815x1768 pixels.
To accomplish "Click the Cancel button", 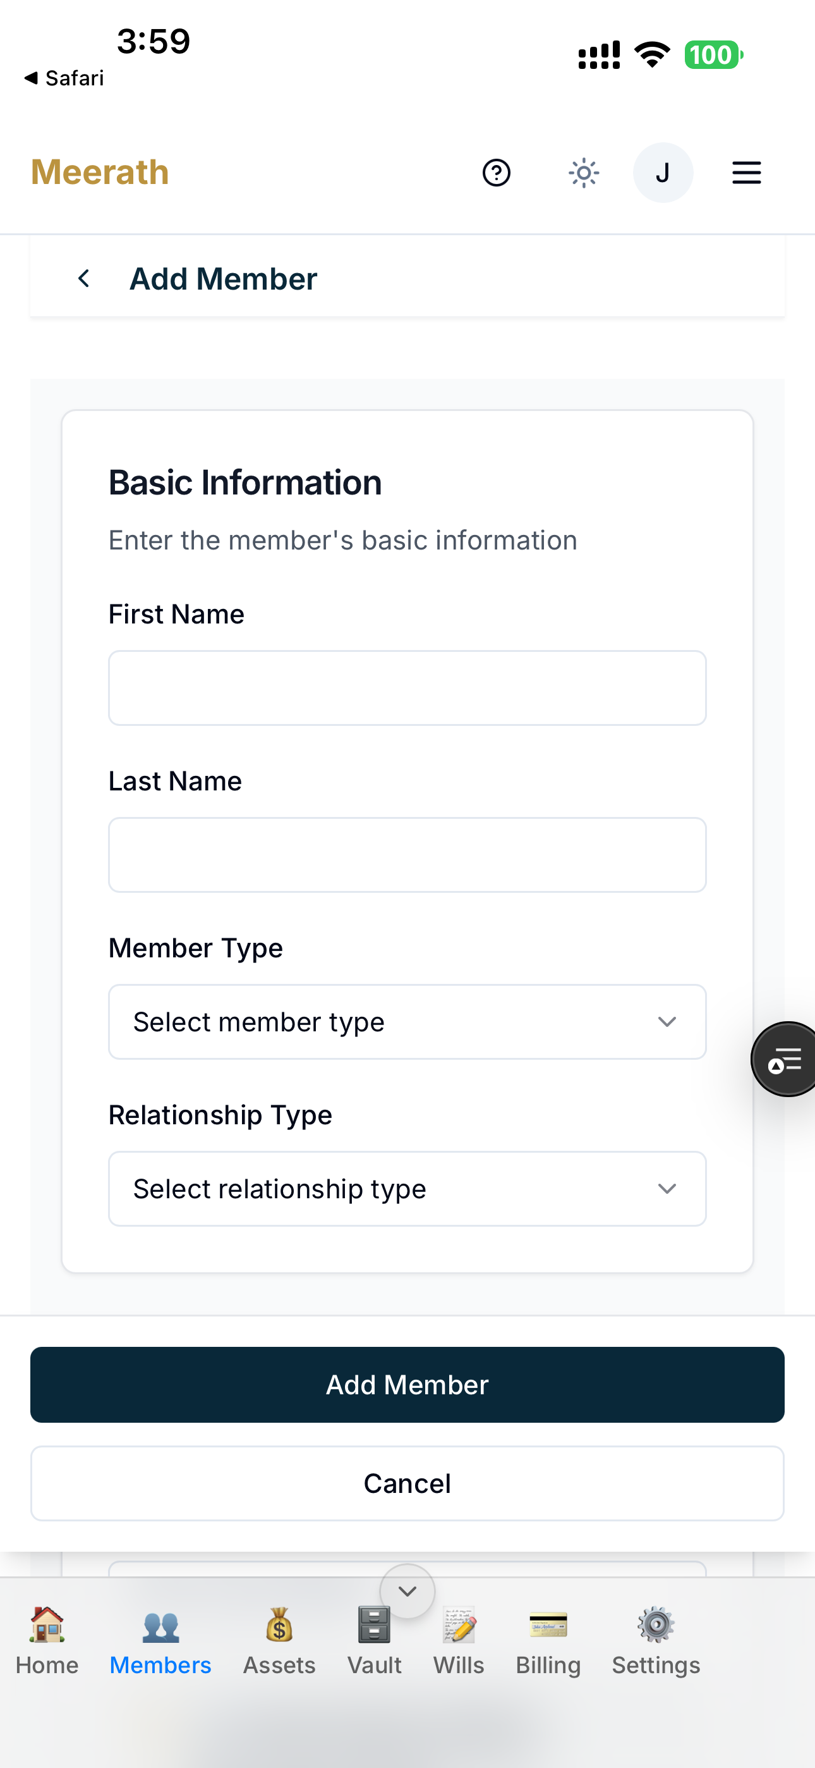I will (407, 1483).
